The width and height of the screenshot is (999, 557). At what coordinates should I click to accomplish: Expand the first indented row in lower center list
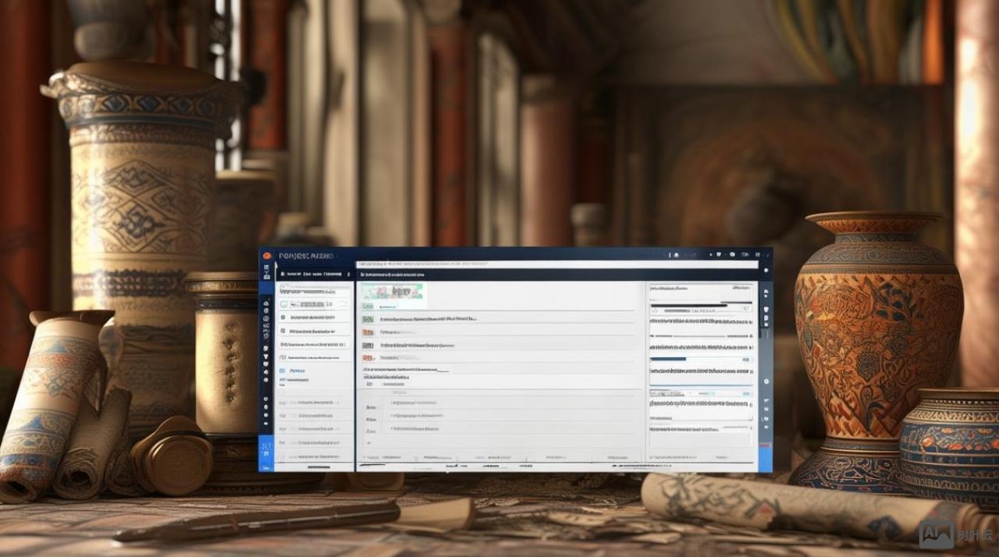click(372, 406)
